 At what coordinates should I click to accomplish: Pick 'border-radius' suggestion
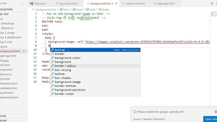pyautogui.click(x=95, y=66)
